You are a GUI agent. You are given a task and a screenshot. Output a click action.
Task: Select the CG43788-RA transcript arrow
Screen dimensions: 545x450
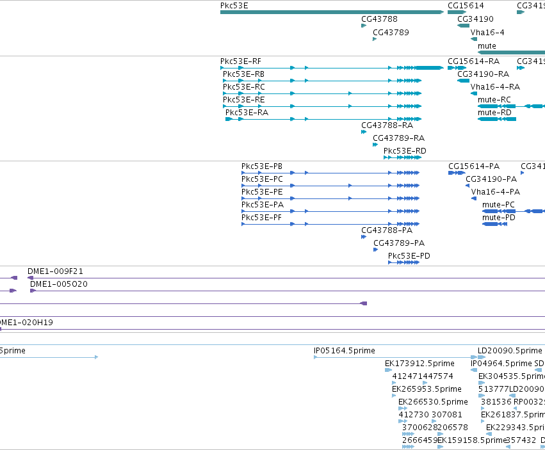tap(364, 132)
